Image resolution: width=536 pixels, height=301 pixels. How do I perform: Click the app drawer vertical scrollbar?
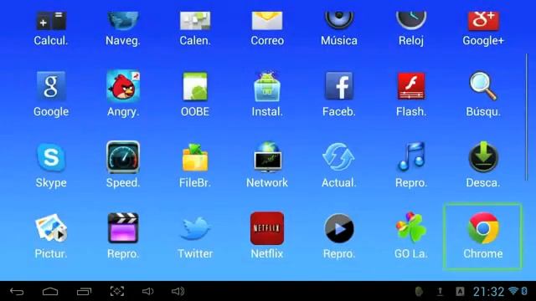[x=527, y=117]
